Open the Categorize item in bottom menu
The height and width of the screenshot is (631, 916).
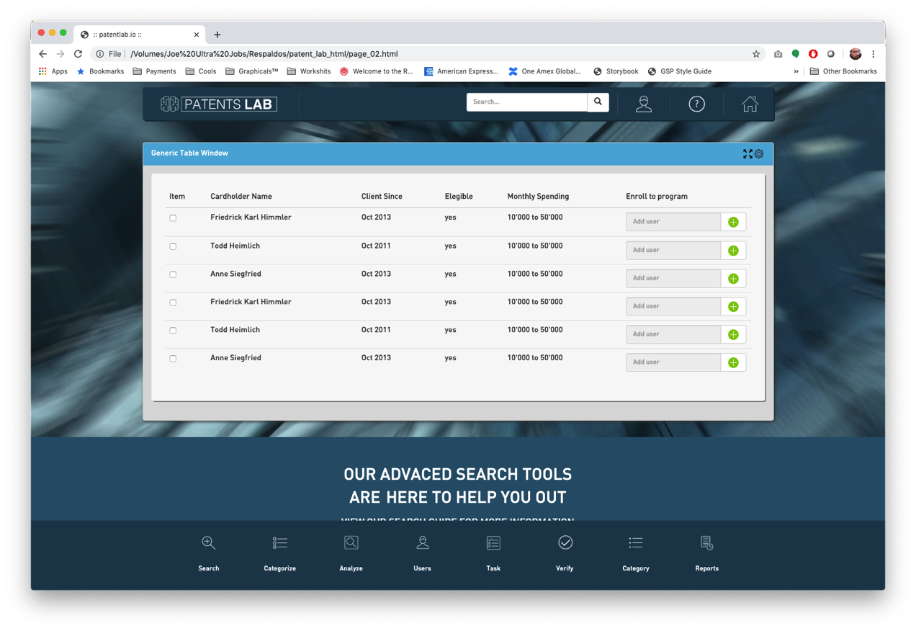(x=279, y=553)
